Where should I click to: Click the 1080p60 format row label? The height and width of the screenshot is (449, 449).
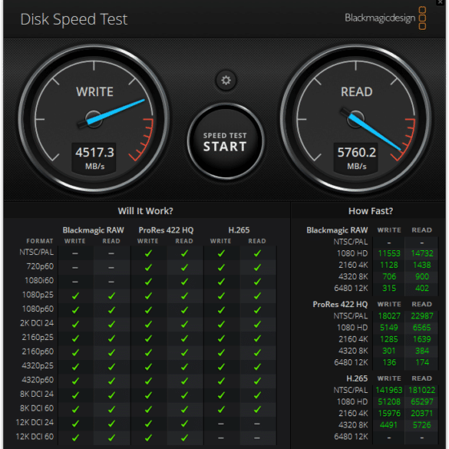pos(38,309)
